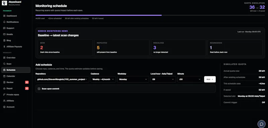Click the Scan magnifier icon
This screenshot has width=268, height=128.
pos(4,64)
